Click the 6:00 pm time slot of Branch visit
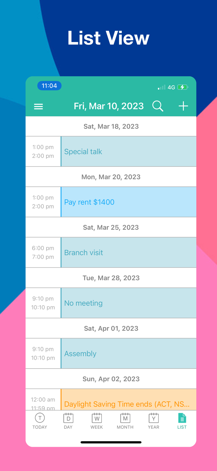The height and width of the screenshot is (471, 217). click(x=43, y=248)
